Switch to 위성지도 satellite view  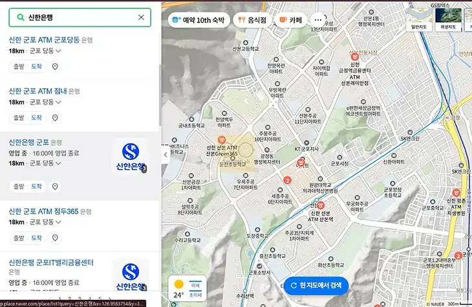point(448,19)
